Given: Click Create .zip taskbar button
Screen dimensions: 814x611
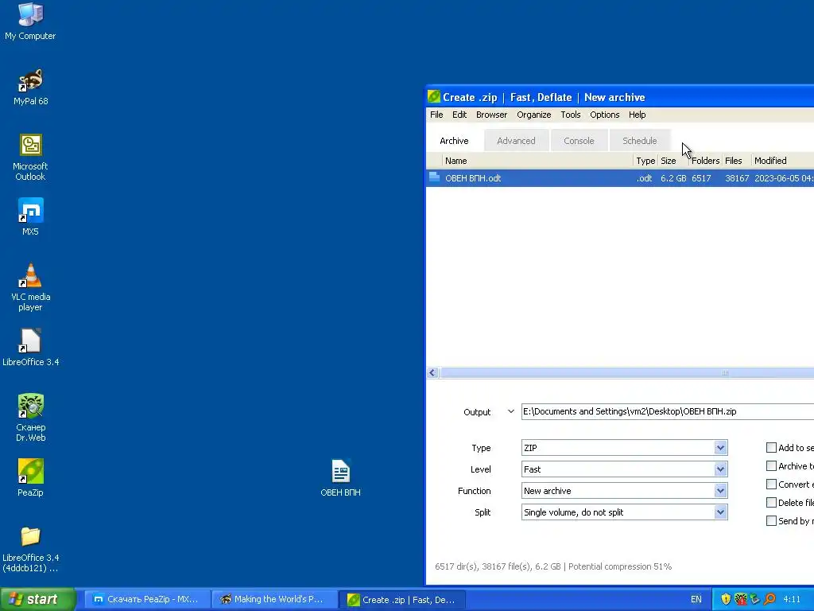Looking at the screenshot, I should 401,599.
